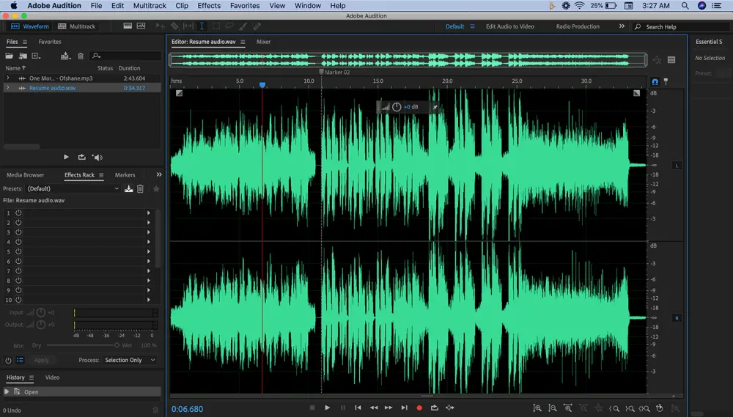Open Markers tab
The height and width of the screenshot is (417, 733).
click(125, 175)
